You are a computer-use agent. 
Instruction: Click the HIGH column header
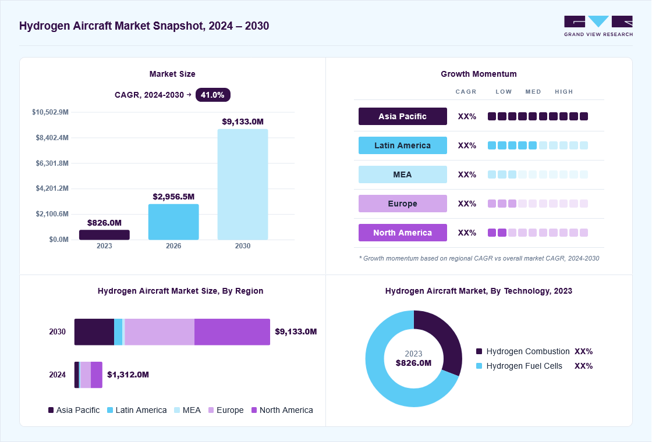click(564, 92)
